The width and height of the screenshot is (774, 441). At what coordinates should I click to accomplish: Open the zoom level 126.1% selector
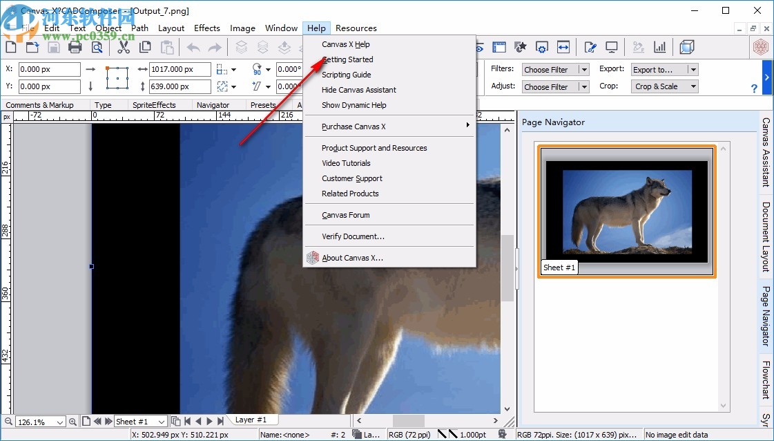(x=39, y=421)
